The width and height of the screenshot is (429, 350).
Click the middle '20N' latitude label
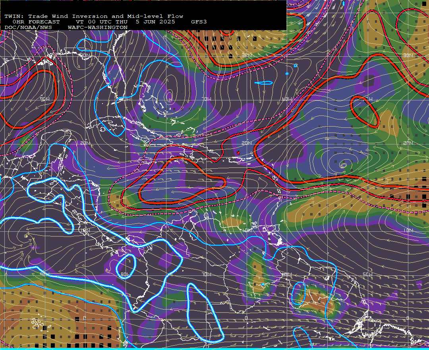[x=247, y=143]
